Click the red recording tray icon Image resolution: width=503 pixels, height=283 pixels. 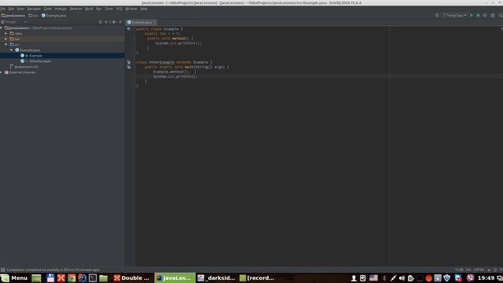(429, 278)
